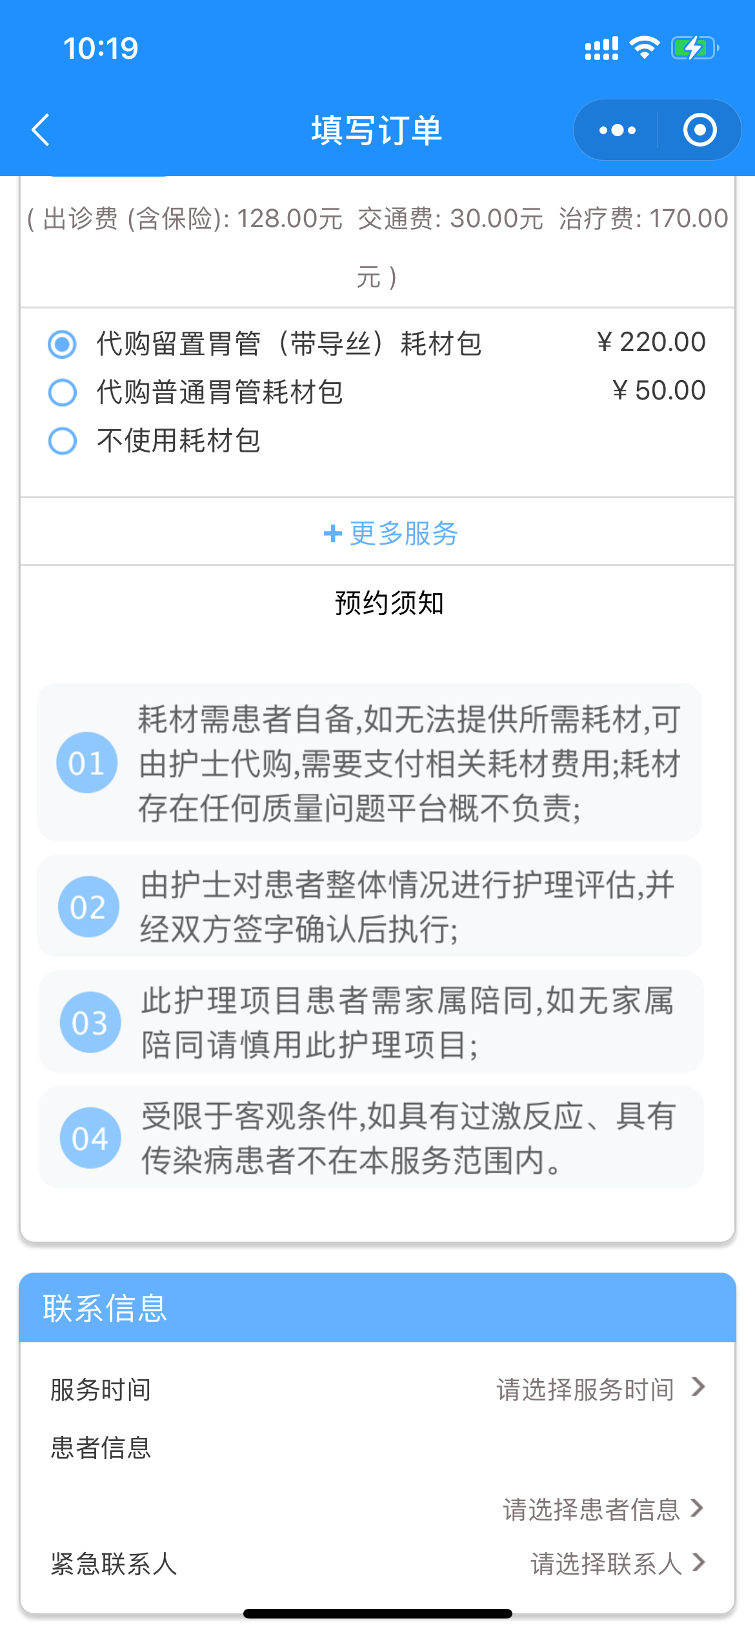Tap the iOS home indicator bar

[x=377, y=1613]
